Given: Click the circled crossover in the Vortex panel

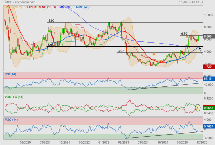Looking at the screenshot, I should point(197,108).
